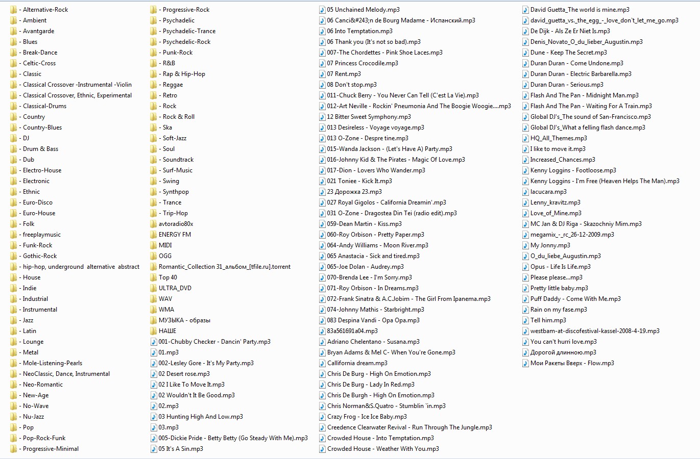Select file Bryan Adams & Mel C- When You're Gone.mp3
The image size is (700, 459).
392,352
